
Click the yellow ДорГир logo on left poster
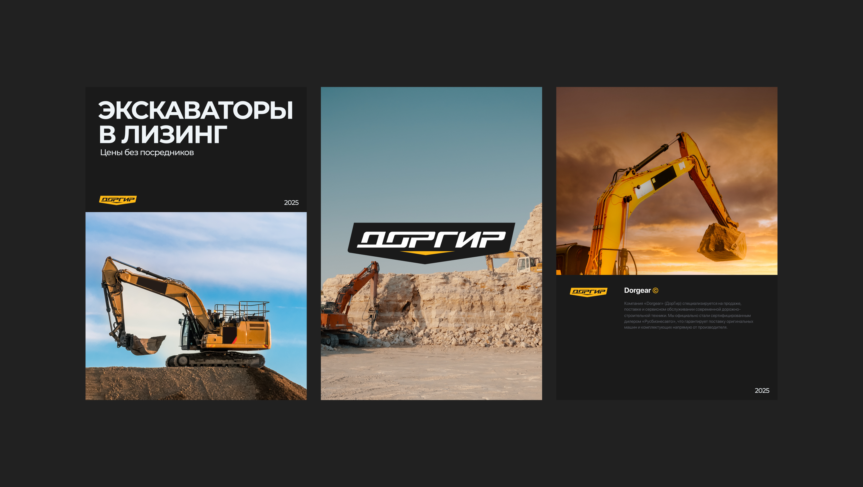[x=117, y=200]
